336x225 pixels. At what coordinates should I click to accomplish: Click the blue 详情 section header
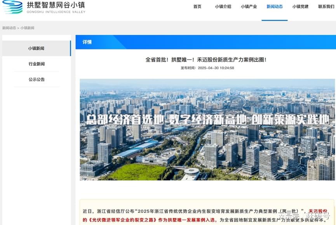[87, 42]
